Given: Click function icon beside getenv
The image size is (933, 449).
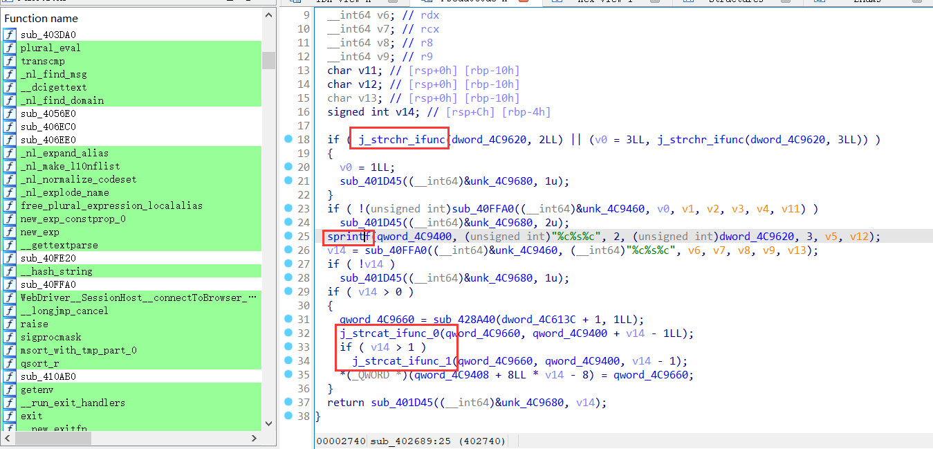Looking at the screenshot, I should pos(10,390).
